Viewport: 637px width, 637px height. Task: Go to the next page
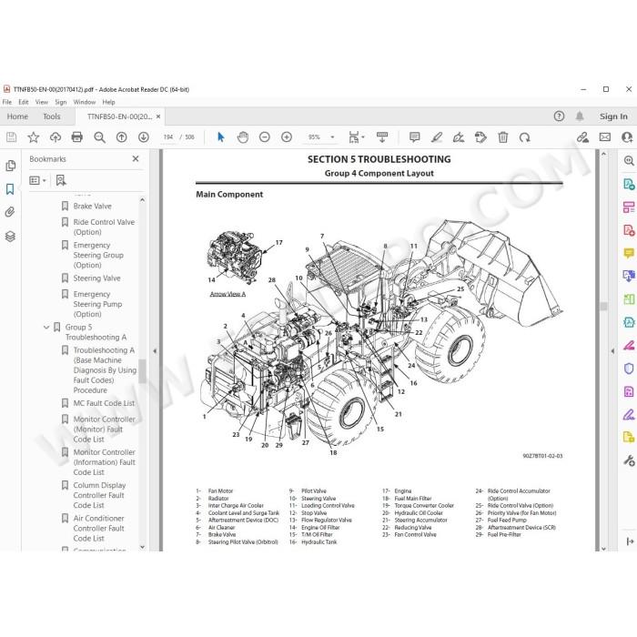coord(144,137)
